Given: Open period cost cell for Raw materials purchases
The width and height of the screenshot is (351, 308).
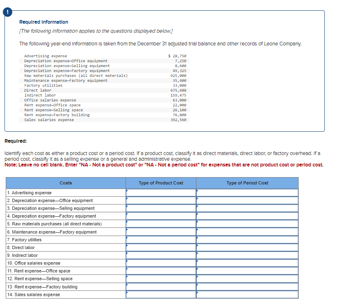Looking at the screenshot, I should (247, 224).
